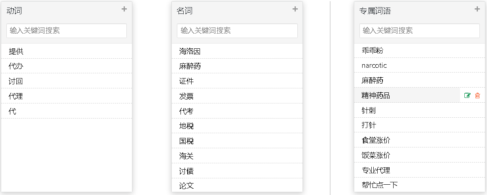
Task: Select narcotic in 专属词语 list
Action: tap(419, 65)
